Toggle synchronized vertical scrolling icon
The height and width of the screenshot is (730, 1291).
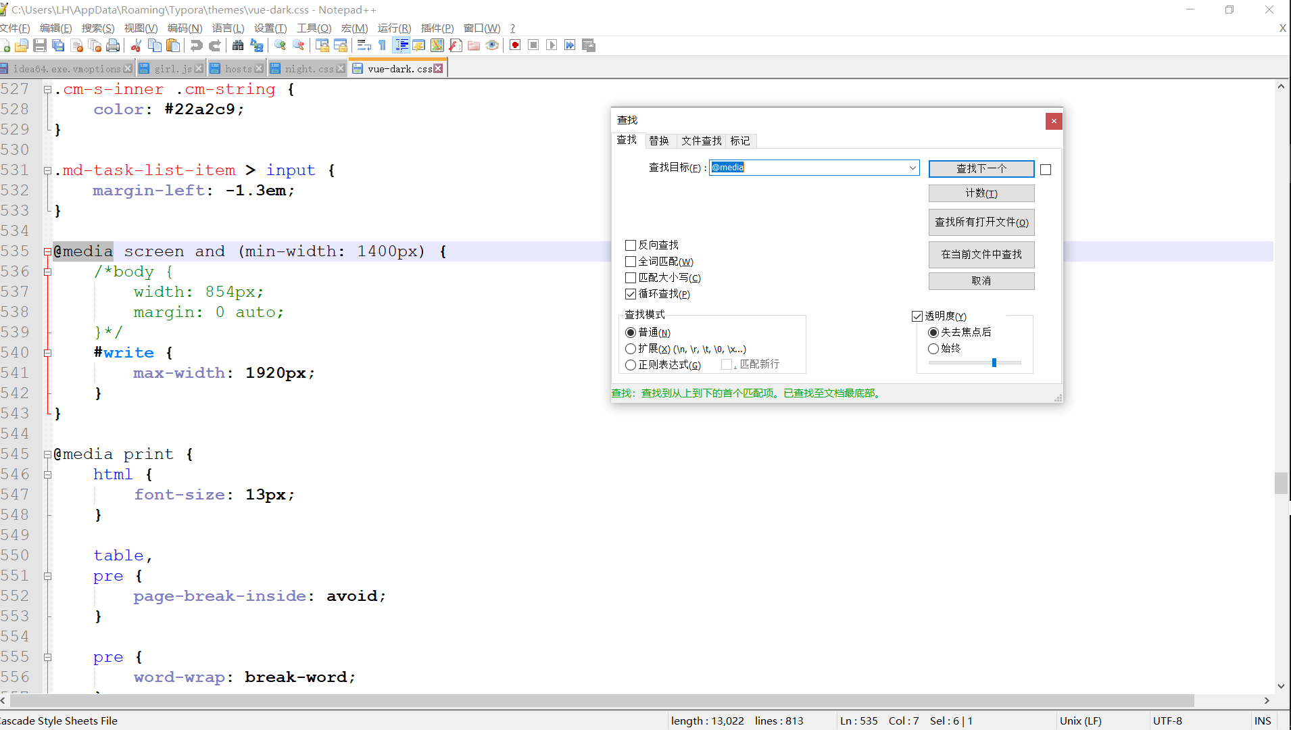[322, 45]
